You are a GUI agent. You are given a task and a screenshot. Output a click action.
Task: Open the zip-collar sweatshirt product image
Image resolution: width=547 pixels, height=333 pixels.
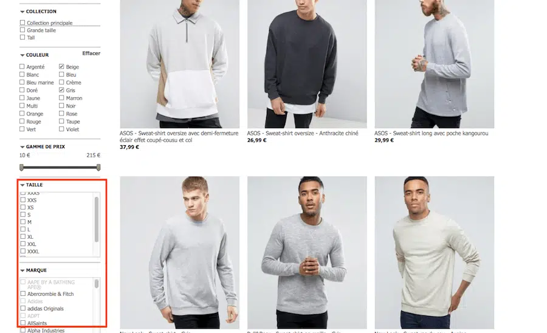tap(180, 64)
